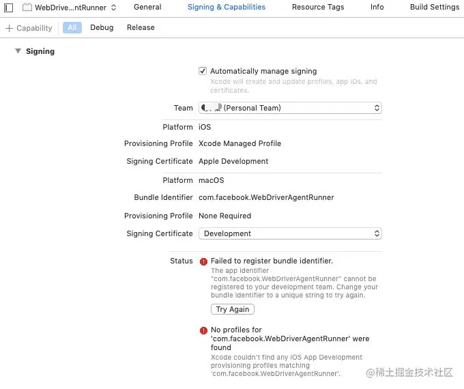Click the error icon beside No profiles found
This screenshot has height=389, width=464.
(x=203, y=330)
